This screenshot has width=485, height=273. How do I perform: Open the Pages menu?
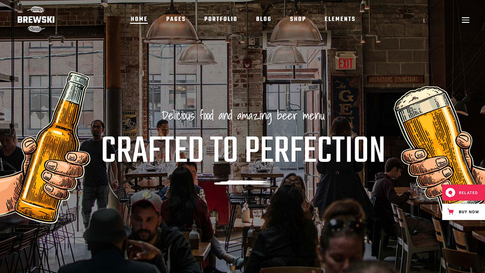click(x=176, y=19)
